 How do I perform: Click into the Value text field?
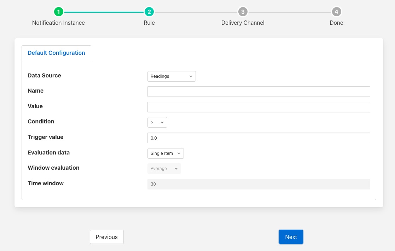click(x=259, y=107)
